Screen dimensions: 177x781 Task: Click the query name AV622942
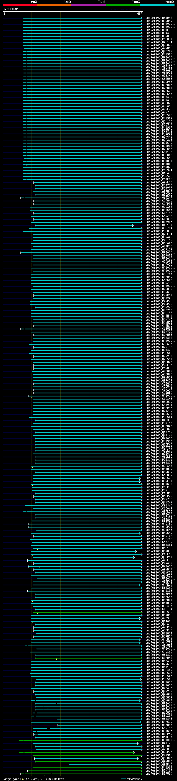point(10,9)
